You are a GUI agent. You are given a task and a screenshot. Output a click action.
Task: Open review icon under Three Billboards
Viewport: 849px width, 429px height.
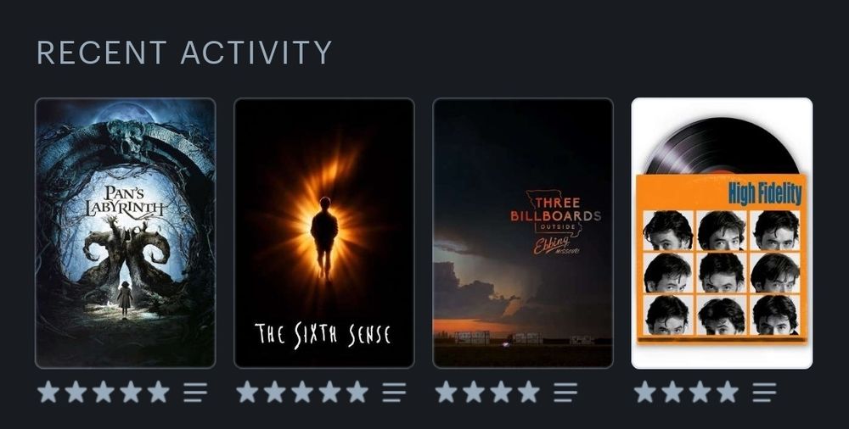point(565,393)
